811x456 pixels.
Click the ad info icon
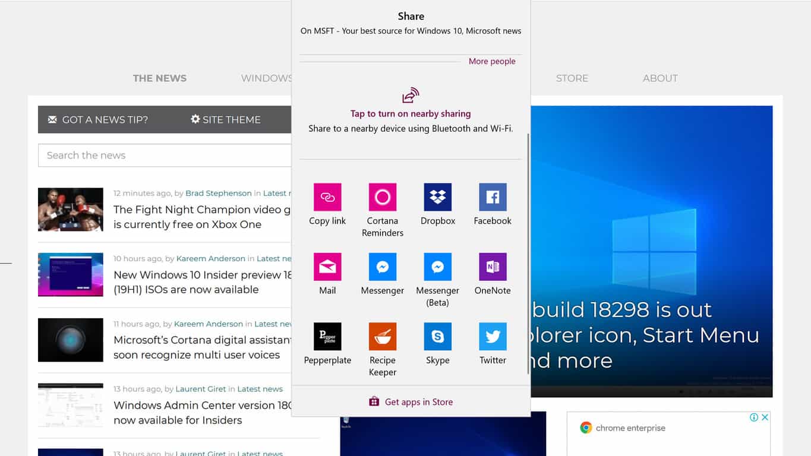click(x=753, y=417)
